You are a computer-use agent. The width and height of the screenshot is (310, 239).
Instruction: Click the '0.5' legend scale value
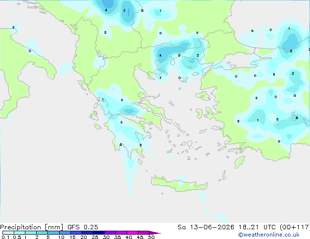(x=17, y=237)
